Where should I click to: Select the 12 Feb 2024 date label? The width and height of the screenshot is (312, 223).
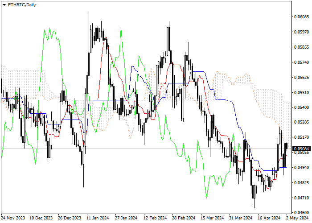[x=155, y=218]
